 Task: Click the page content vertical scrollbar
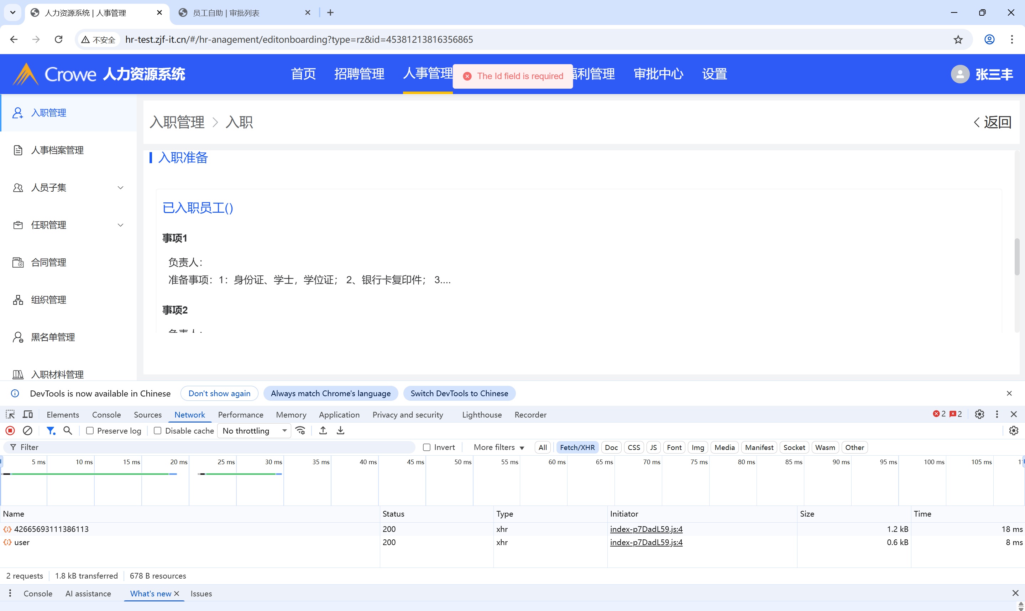(x=1017, y=257)
